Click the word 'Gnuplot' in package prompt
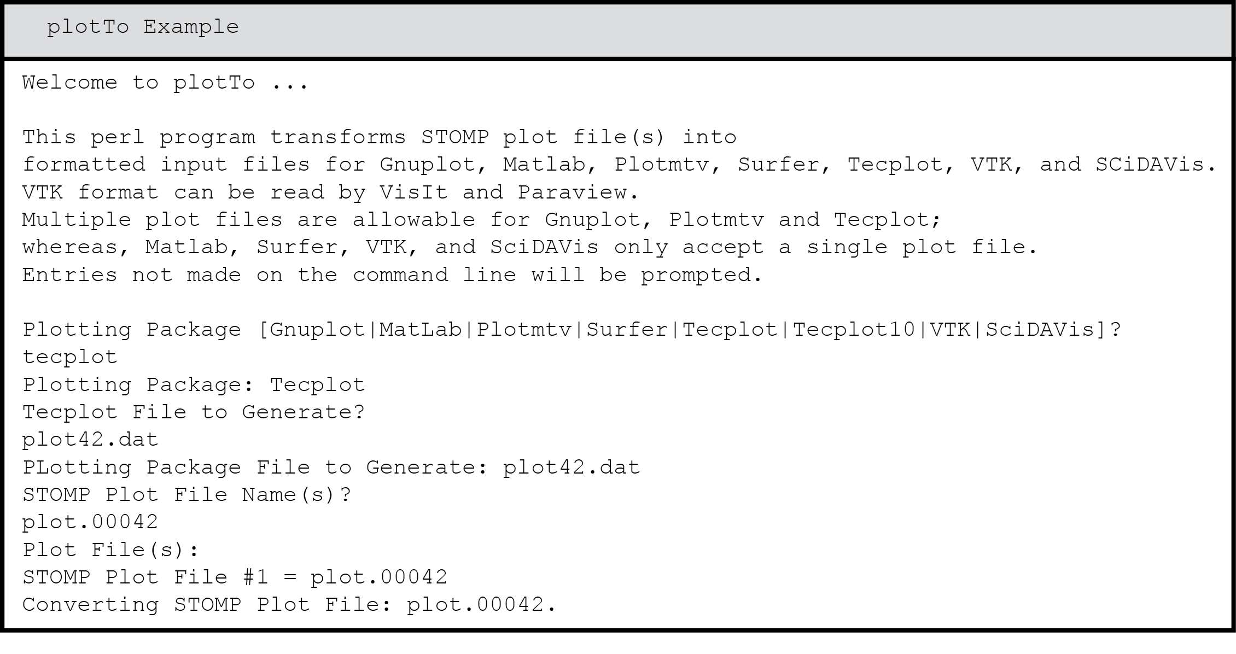The image size is (1236, 654). (318, 330)
